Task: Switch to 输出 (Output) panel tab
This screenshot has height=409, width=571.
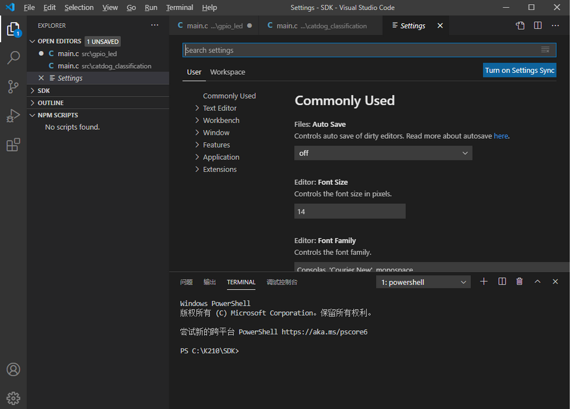Action: pos(210,282)
